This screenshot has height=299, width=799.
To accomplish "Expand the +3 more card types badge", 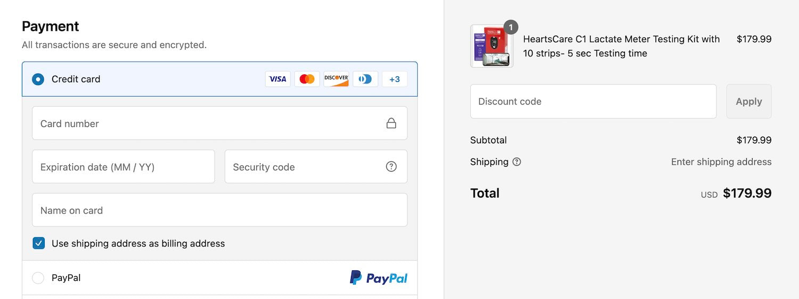I will pyautogui.click(x=395, y=79).
